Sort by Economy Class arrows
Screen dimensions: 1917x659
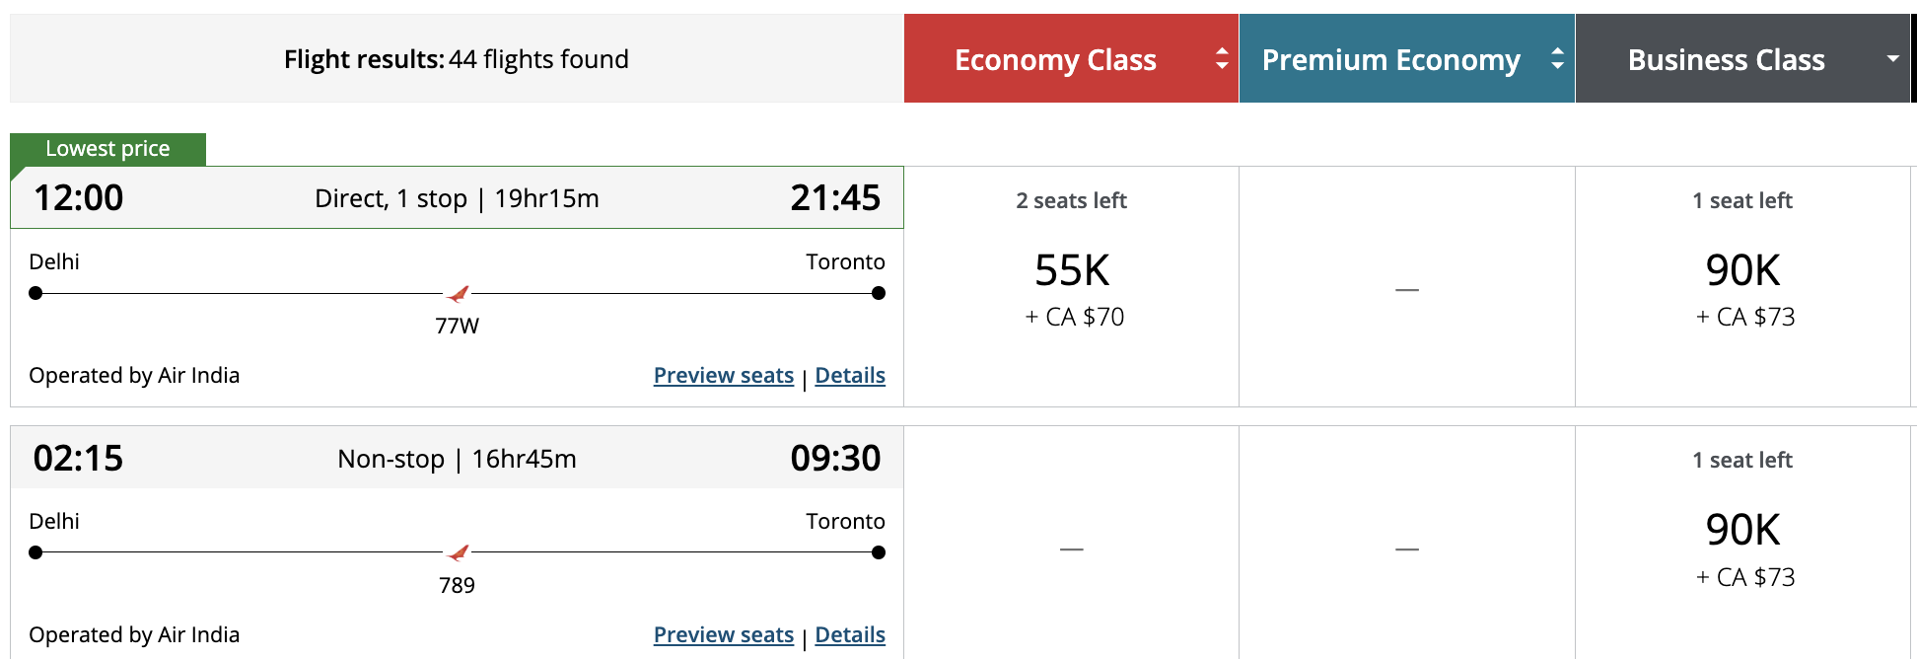(1222, 59)
